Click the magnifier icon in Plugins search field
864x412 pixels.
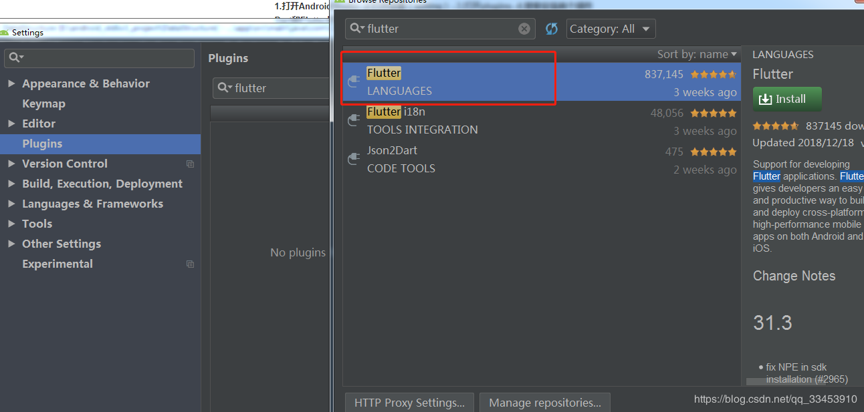pyautogui.click(x=225, y=88)
